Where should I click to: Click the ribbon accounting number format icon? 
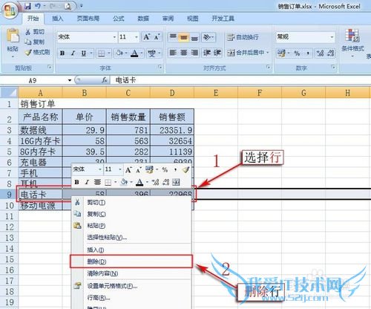[281, 53]
